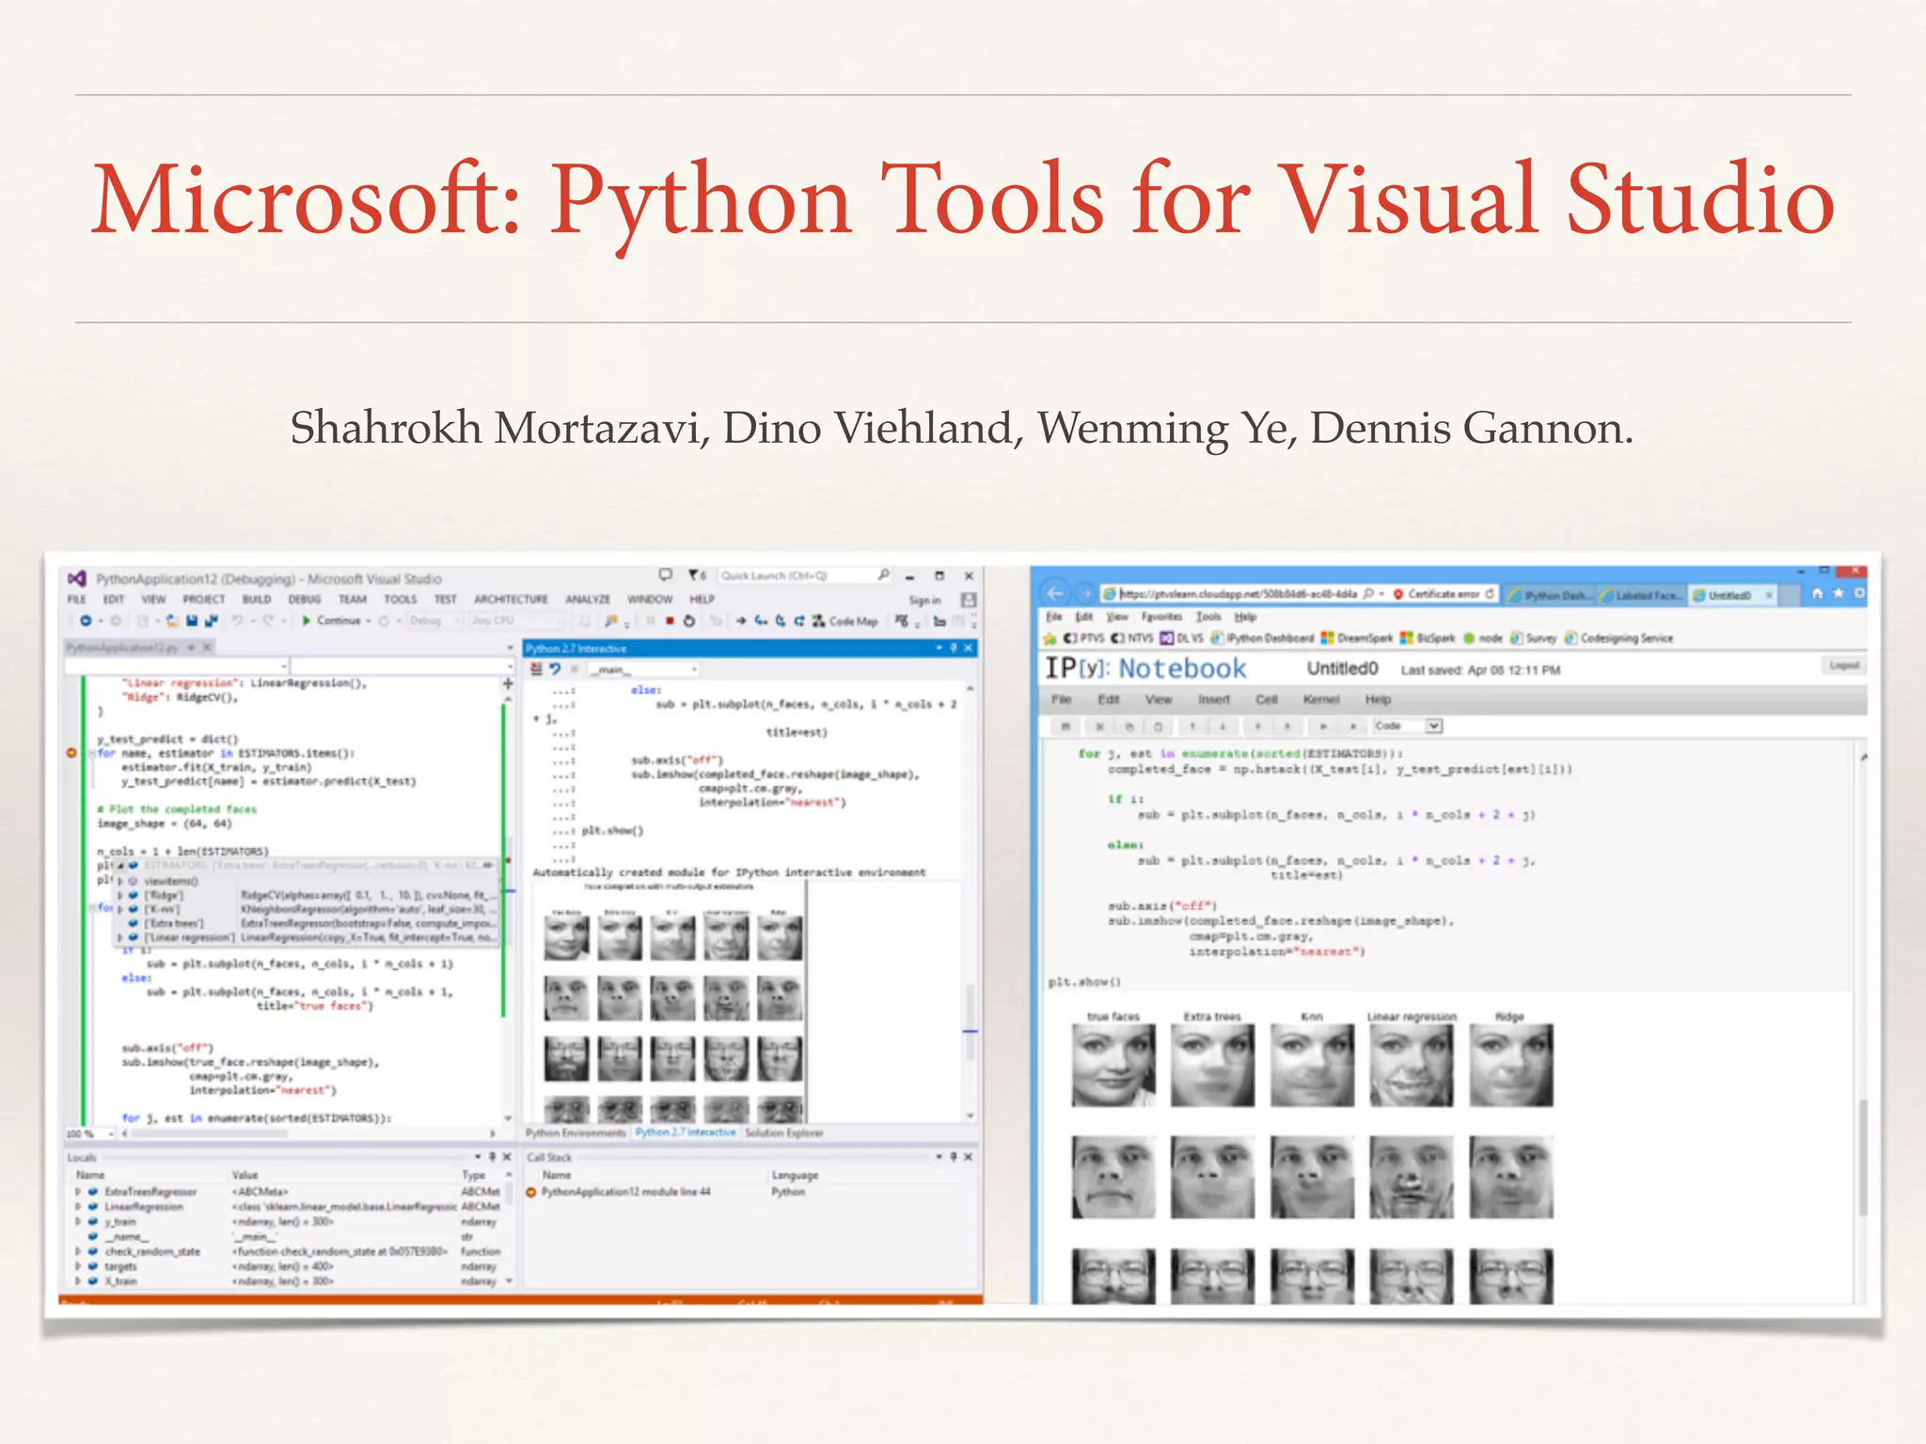This screenshot has width=1926, height=1444.
Task: Open the 100 % zoom dropdown in editor
Action: pos(89,1134)
